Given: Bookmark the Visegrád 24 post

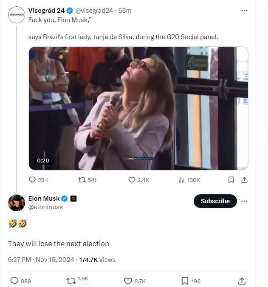Looking at the screenshot, I should point(231,180).
